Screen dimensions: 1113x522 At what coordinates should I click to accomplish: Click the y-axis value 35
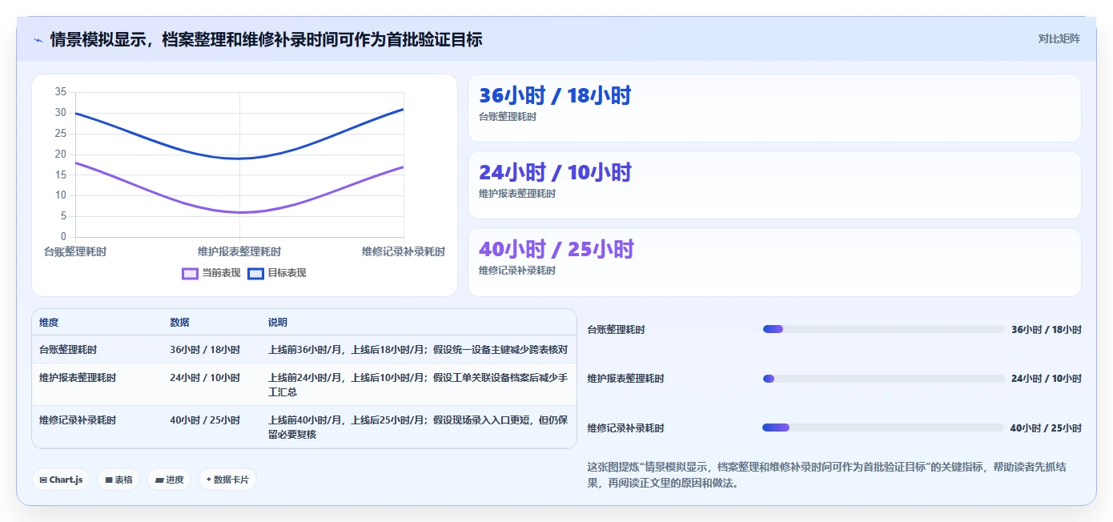click(61, 92)
